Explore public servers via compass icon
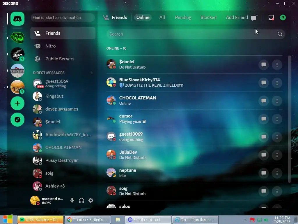Screen dimensions: 298x224 17,120
